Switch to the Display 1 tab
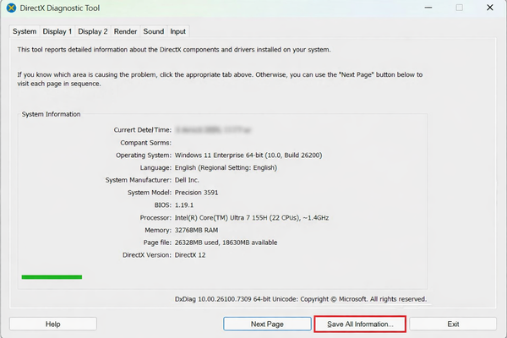The image size is (507, 338). pos(57,31)
